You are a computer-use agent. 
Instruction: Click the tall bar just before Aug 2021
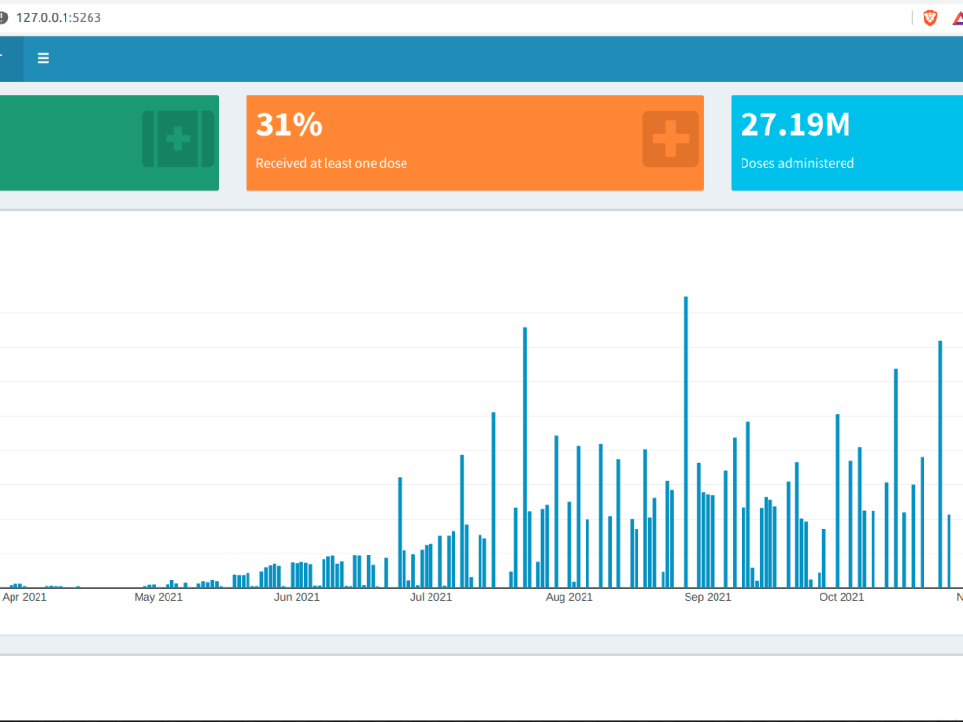point(525,452)
